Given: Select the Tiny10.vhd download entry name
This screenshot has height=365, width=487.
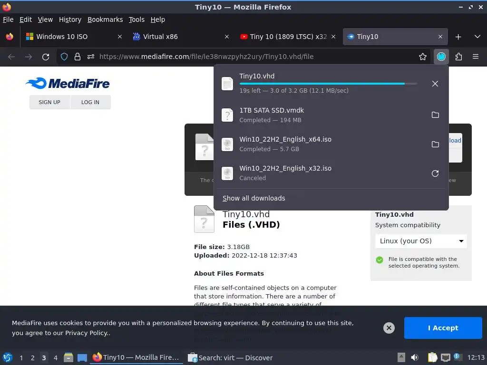Looking at the screenshot, I should (257, 76).
